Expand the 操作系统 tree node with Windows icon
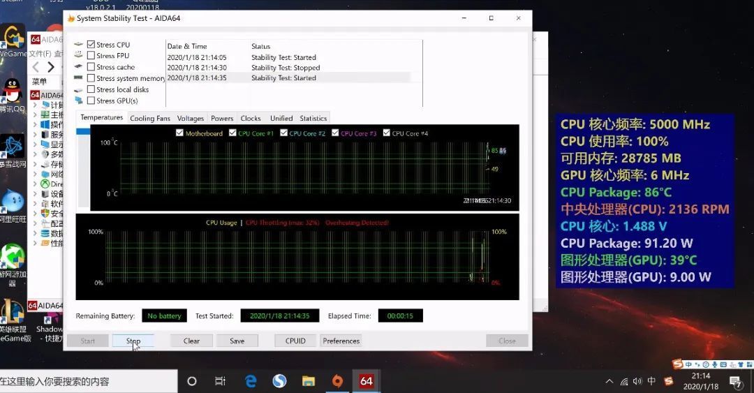This screenshot has width=754, height=393. tap(35, 124)
